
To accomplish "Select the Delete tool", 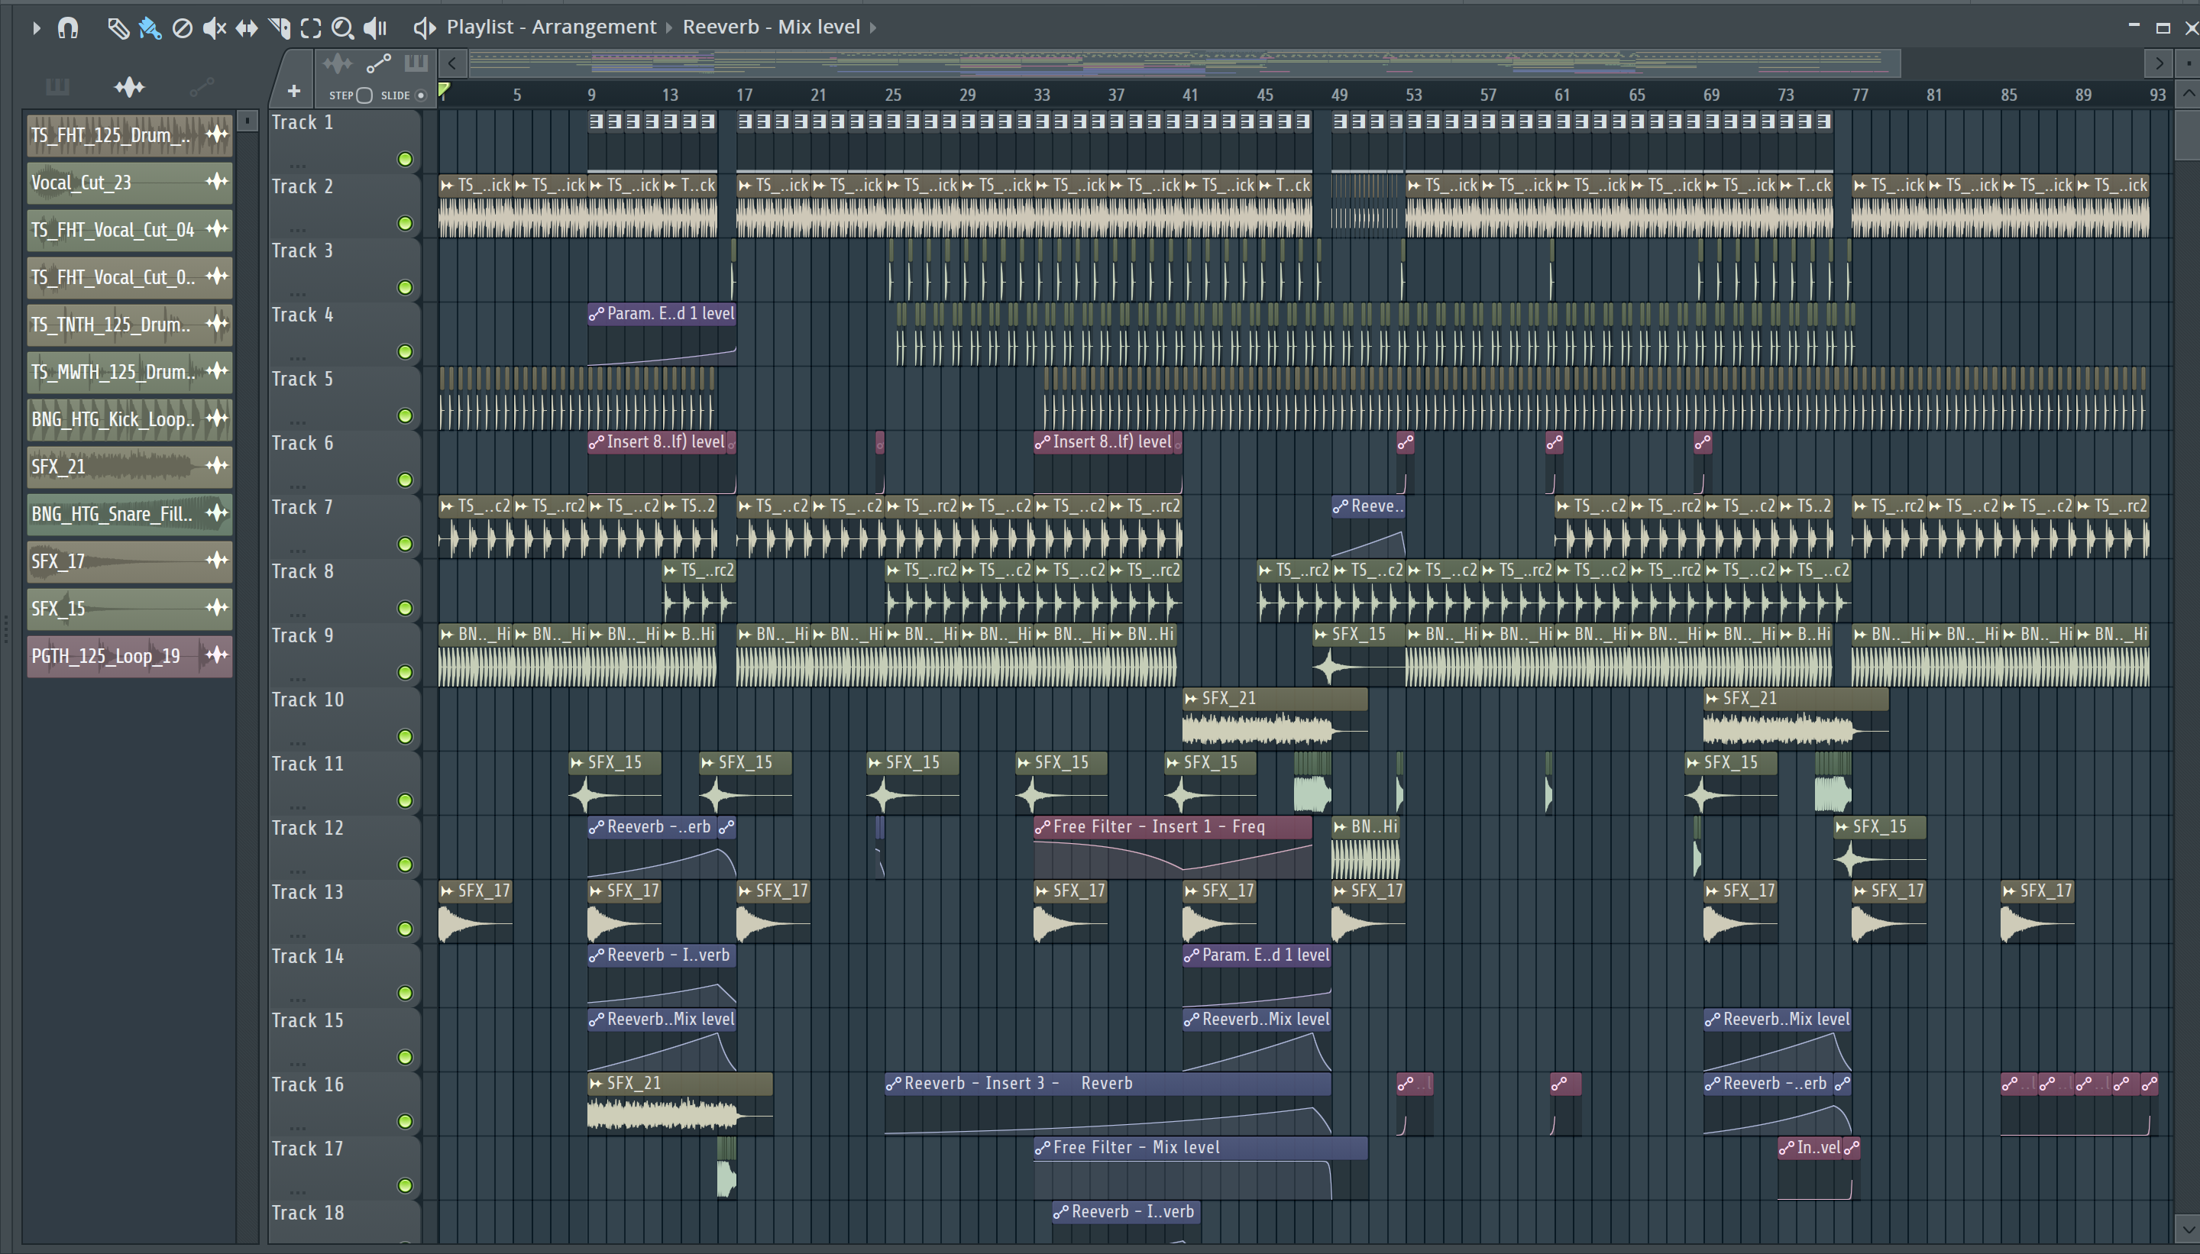I will point(182,28).
